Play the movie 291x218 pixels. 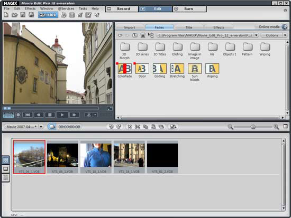click(62, 115)
